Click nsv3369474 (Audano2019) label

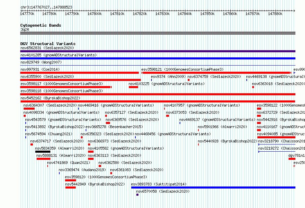[x=82, y=170]
